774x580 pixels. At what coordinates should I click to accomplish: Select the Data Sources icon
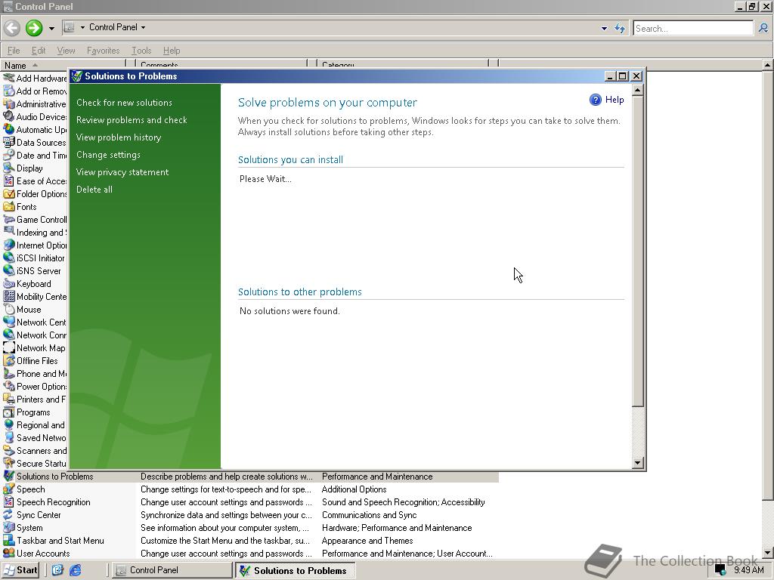tap(9, 142)
